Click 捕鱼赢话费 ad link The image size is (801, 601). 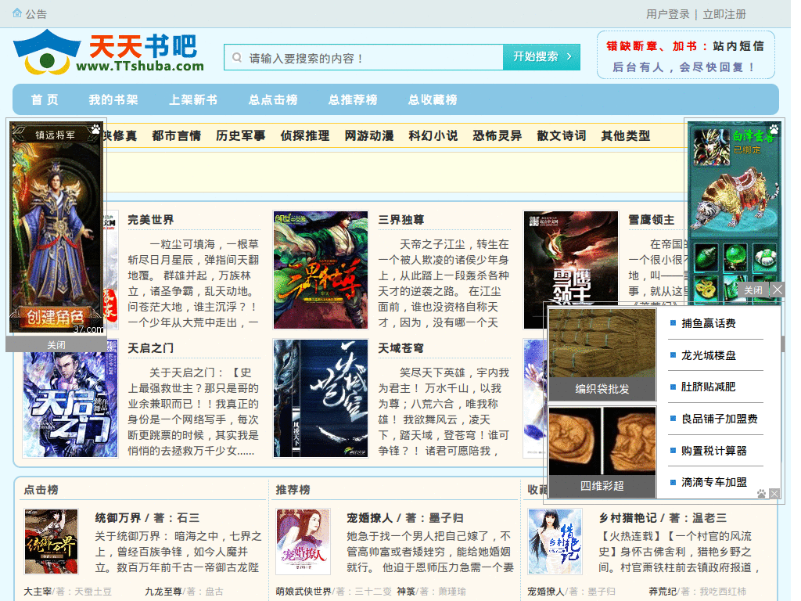[708, 323]
